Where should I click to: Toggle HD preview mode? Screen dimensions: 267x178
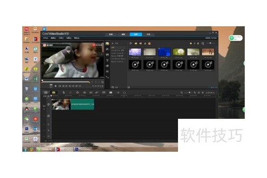coord(80,86)
